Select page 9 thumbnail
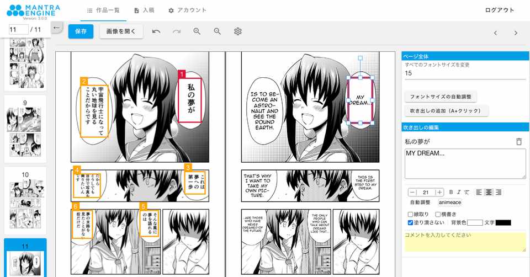 [25, 129]
